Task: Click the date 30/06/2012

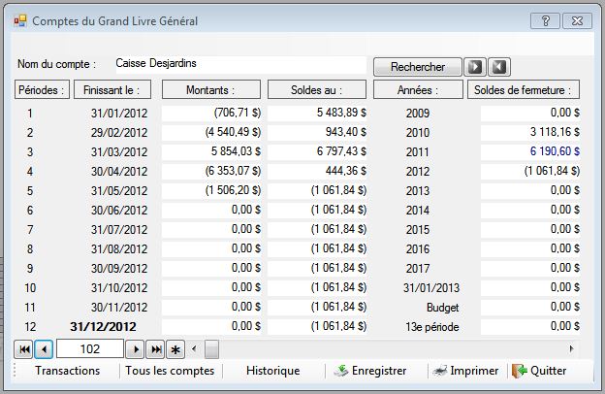Action: 119,211
